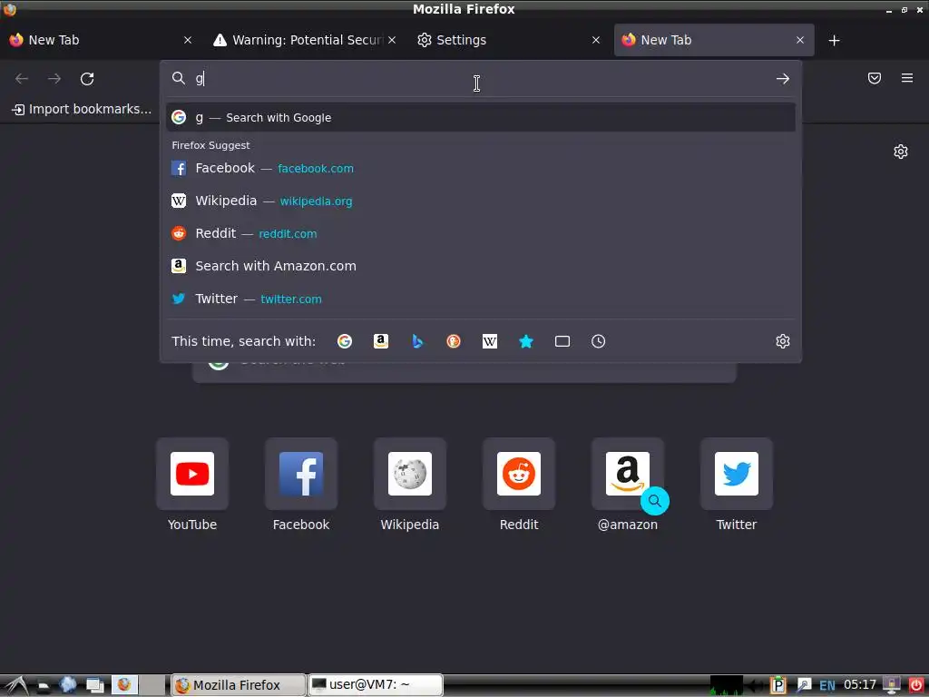Submit the address bar go arrow
The width and height of the screenshot is (929, 697).
[x=783, y=79]
